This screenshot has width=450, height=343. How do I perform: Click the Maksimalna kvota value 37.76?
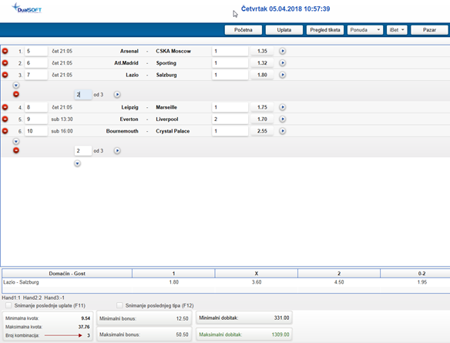(x=84, y=327)
